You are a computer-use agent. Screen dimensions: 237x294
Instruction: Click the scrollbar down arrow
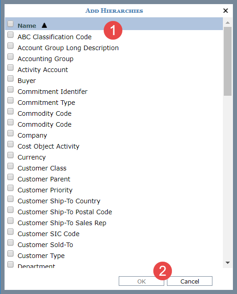click(x=227, y=263)
